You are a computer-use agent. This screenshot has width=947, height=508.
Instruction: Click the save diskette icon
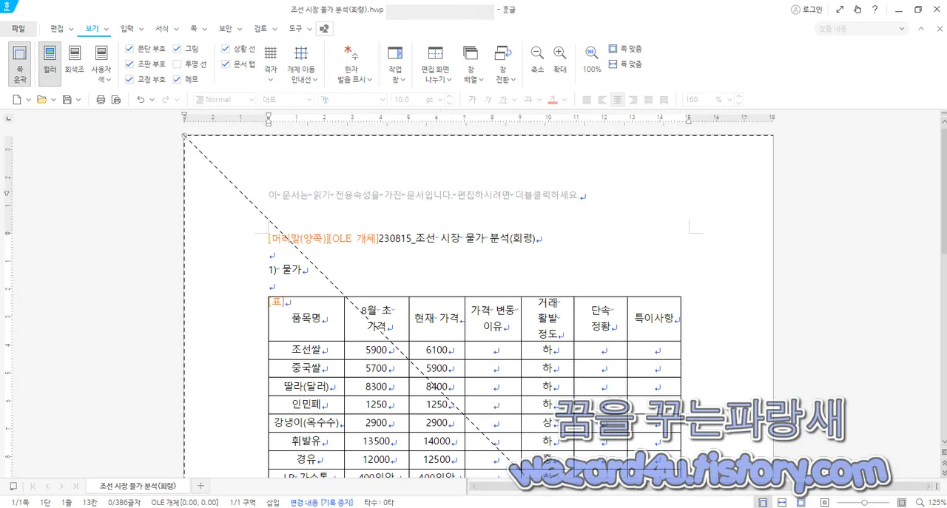coord(67,99)
